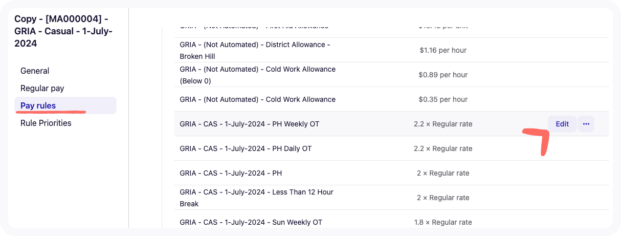Click Edit on the PH Weekly OT rule
The height and width of the screenshot is (236, 621).
point(562,124)
